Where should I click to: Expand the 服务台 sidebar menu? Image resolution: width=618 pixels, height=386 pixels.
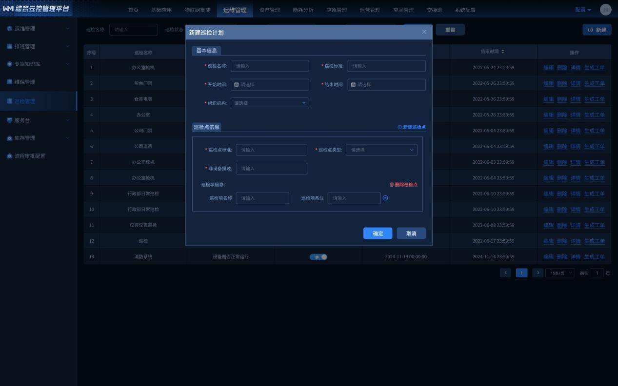[x=38, y=120]
